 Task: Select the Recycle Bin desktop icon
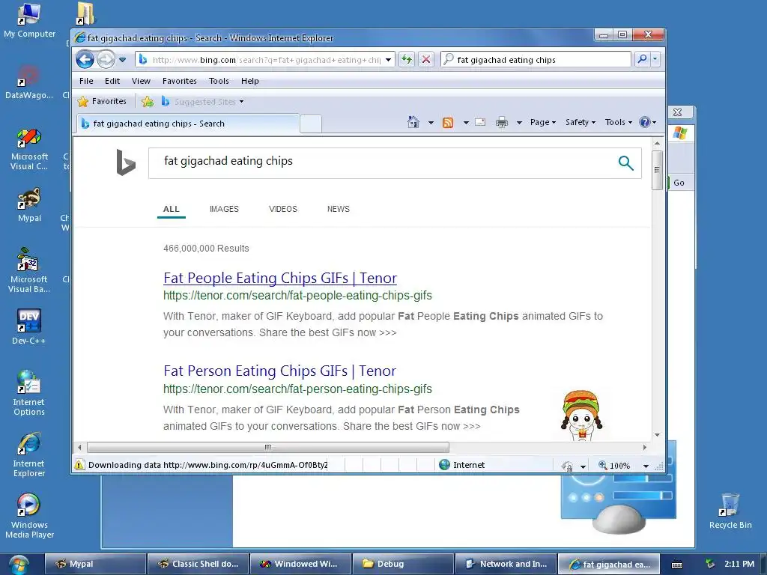730,511
